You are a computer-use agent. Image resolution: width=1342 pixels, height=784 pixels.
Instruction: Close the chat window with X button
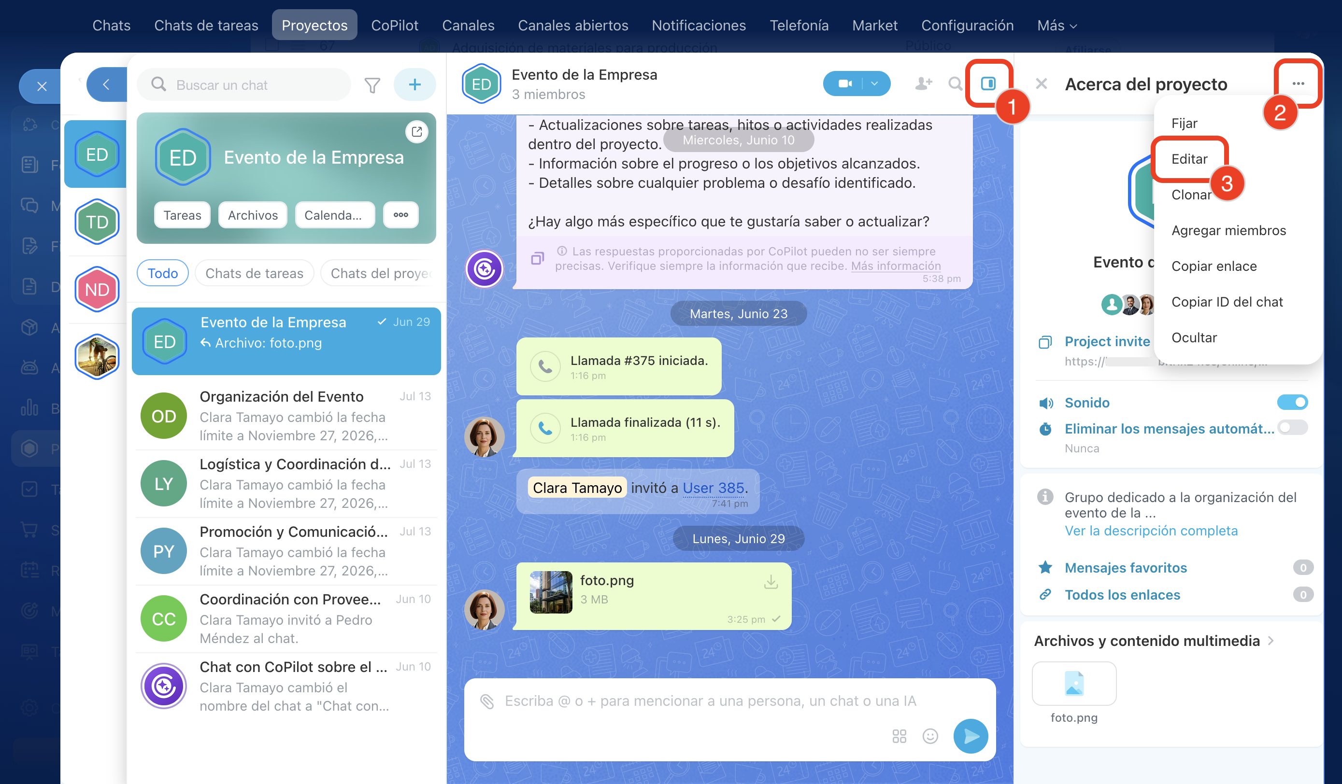pos(42,86)
